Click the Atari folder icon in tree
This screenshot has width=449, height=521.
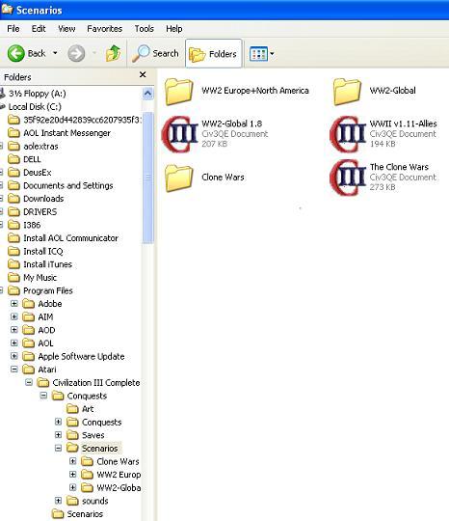(x=29, y=370)
